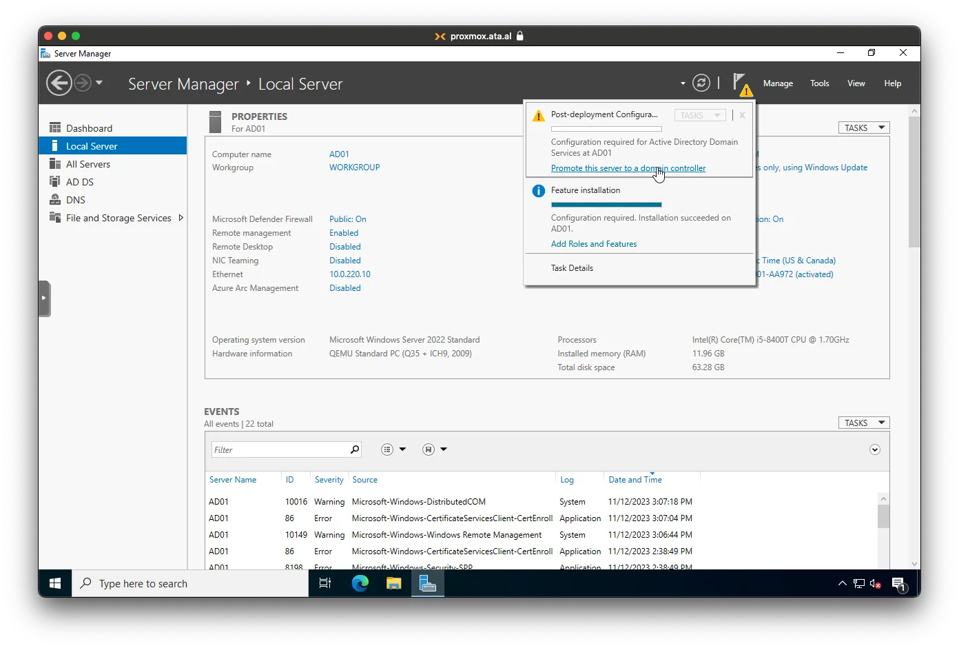959x648 pixels.
Task: Sort events by Log column
Action: tap(567, 480)
